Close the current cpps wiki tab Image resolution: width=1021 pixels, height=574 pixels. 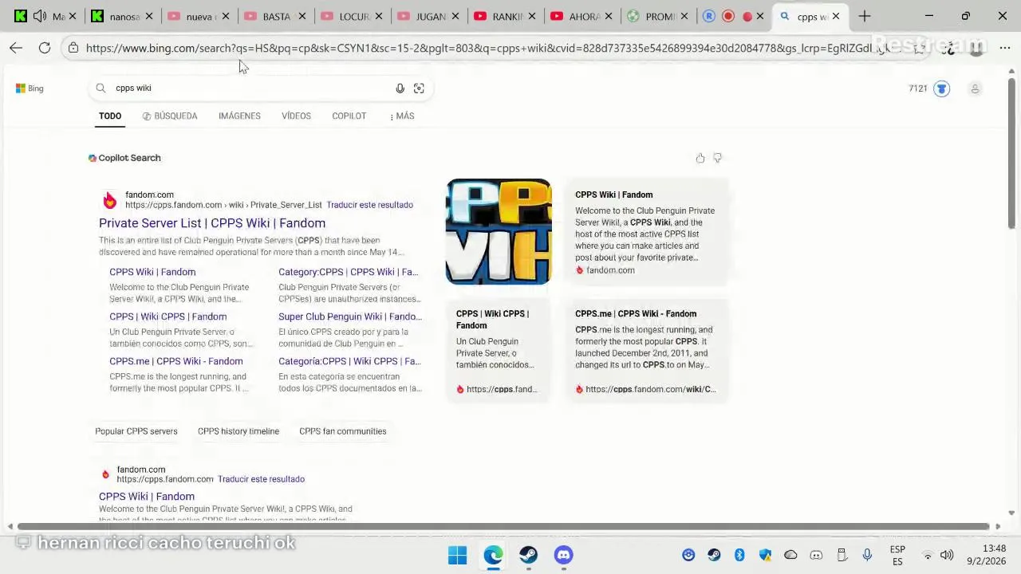coord(836,16)
